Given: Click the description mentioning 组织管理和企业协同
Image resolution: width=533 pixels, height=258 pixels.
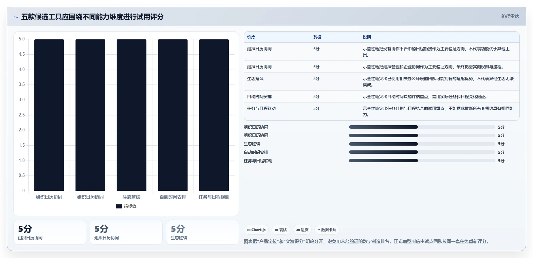Looking at the screenshot, I should pyautogui.click(x=434, y=67).
